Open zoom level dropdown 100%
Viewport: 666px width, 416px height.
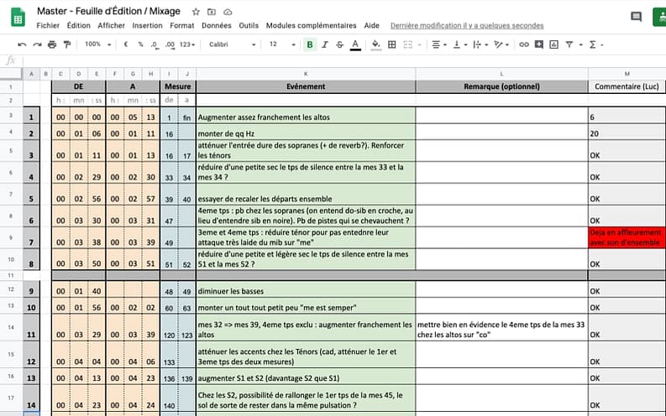point(97,44)
